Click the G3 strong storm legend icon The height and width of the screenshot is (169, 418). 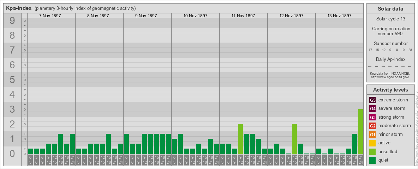(x=373, y=117)
